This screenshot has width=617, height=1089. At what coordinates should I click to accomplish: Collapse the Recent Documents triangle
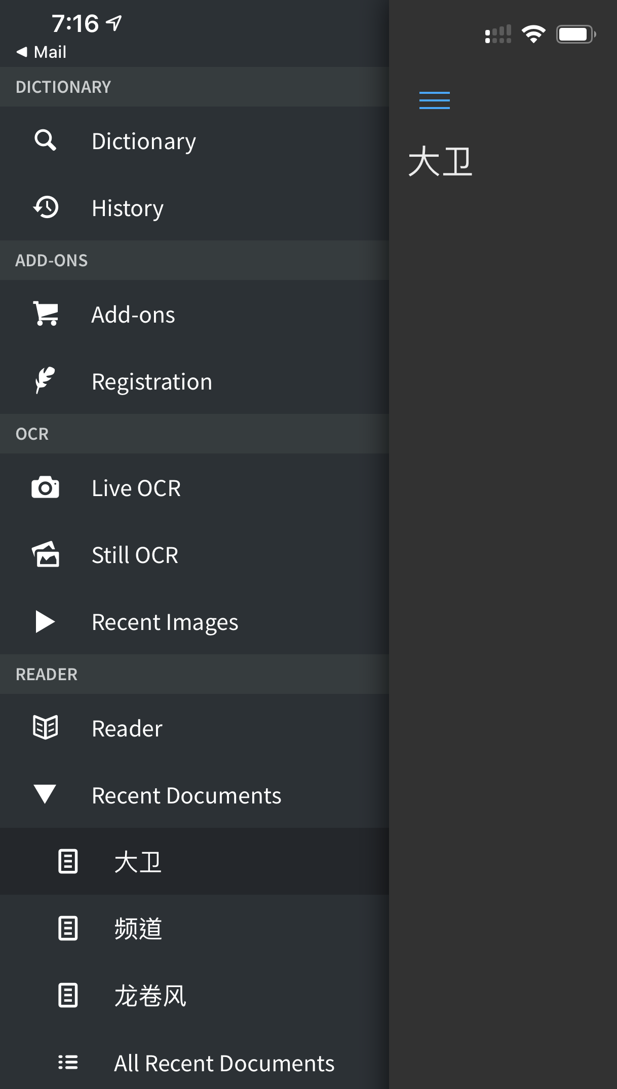tap(45, 794)
